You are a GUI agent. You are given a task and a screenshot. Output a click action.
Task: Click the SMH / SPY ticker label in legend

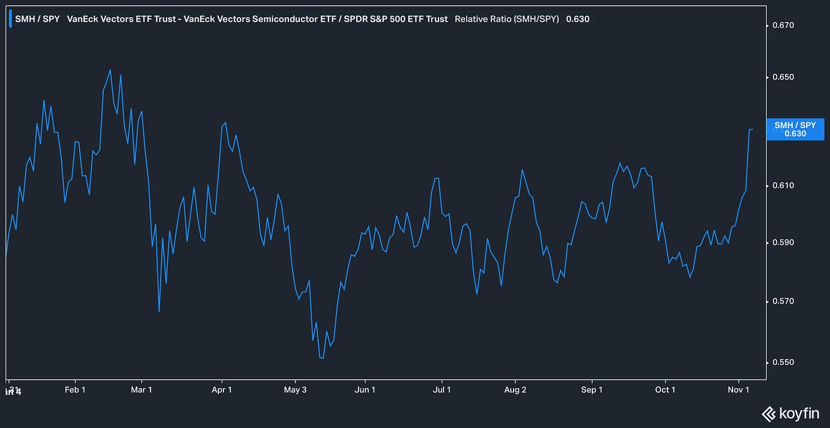coord(37,19)
